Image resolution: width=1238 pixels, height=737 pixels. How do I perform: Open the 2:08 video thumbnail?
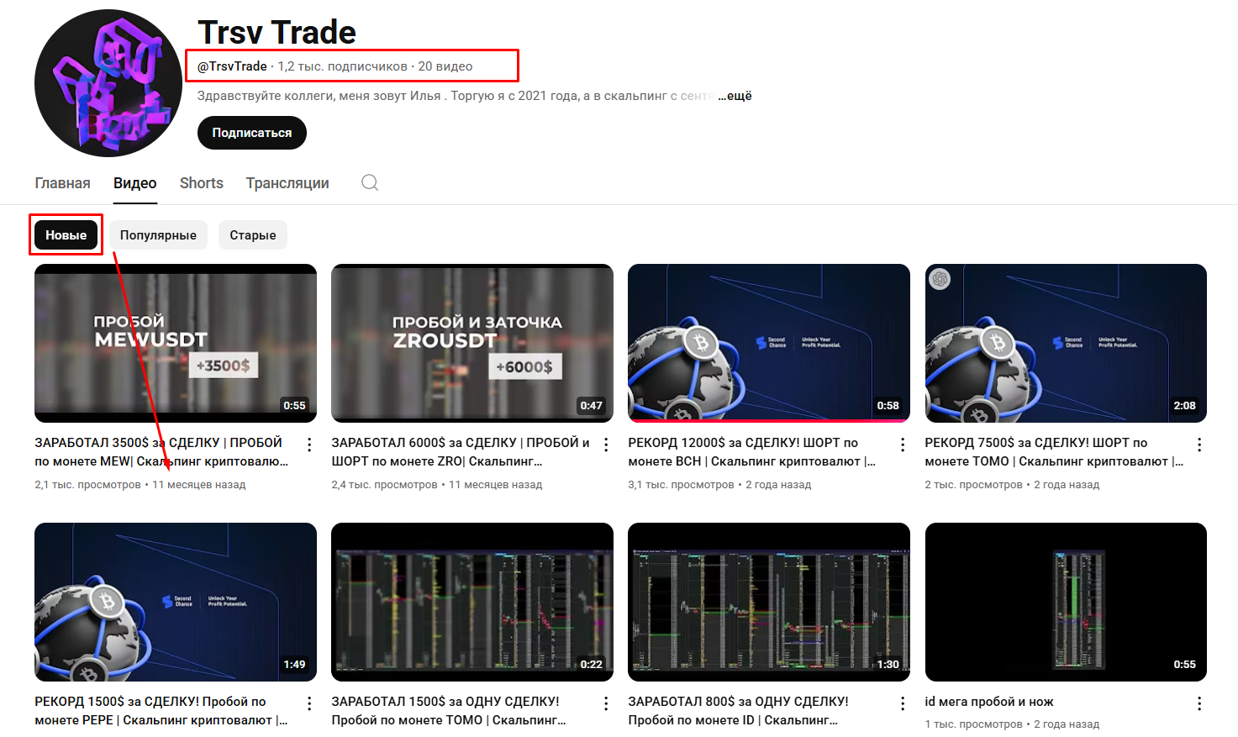[1066, 343]
